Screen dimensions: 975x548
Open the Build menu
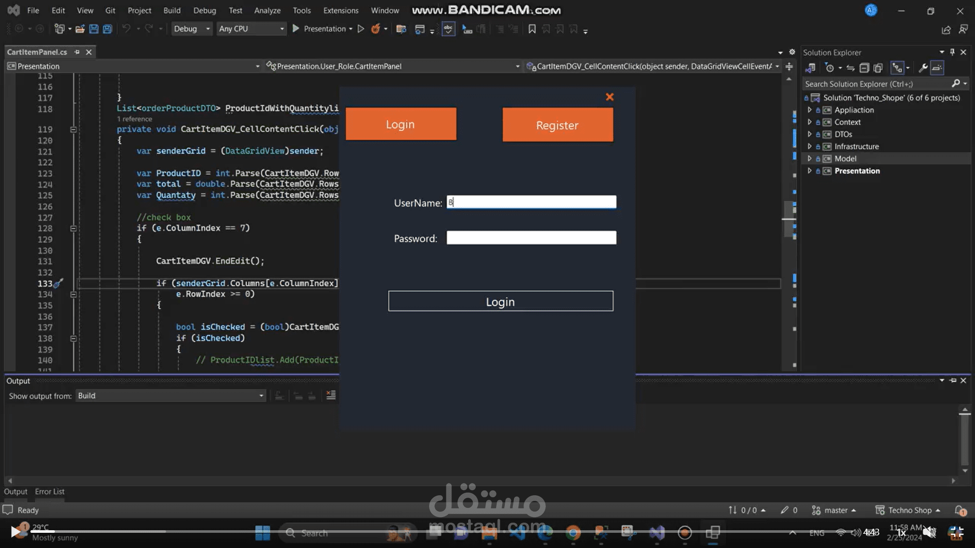(x=172, y=10)
